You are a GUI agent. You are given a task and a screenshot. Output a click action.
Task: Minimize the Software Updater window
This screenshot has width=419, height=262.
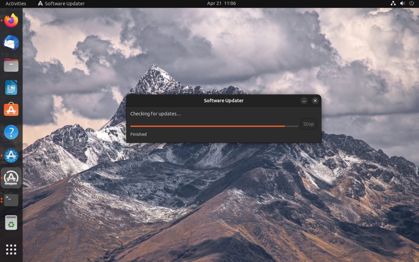pos(304,101)
